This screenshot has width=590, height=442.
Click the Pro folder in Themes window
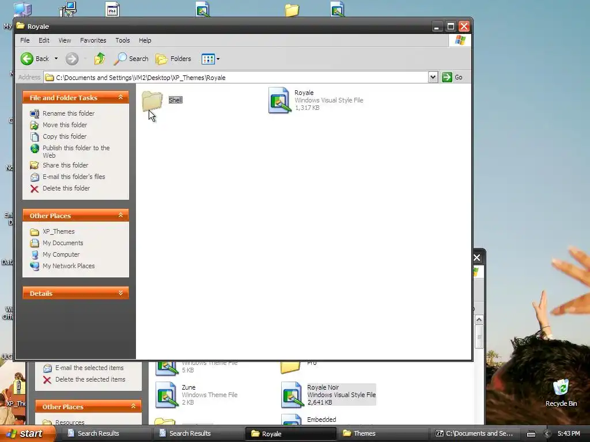coord(290,368)
